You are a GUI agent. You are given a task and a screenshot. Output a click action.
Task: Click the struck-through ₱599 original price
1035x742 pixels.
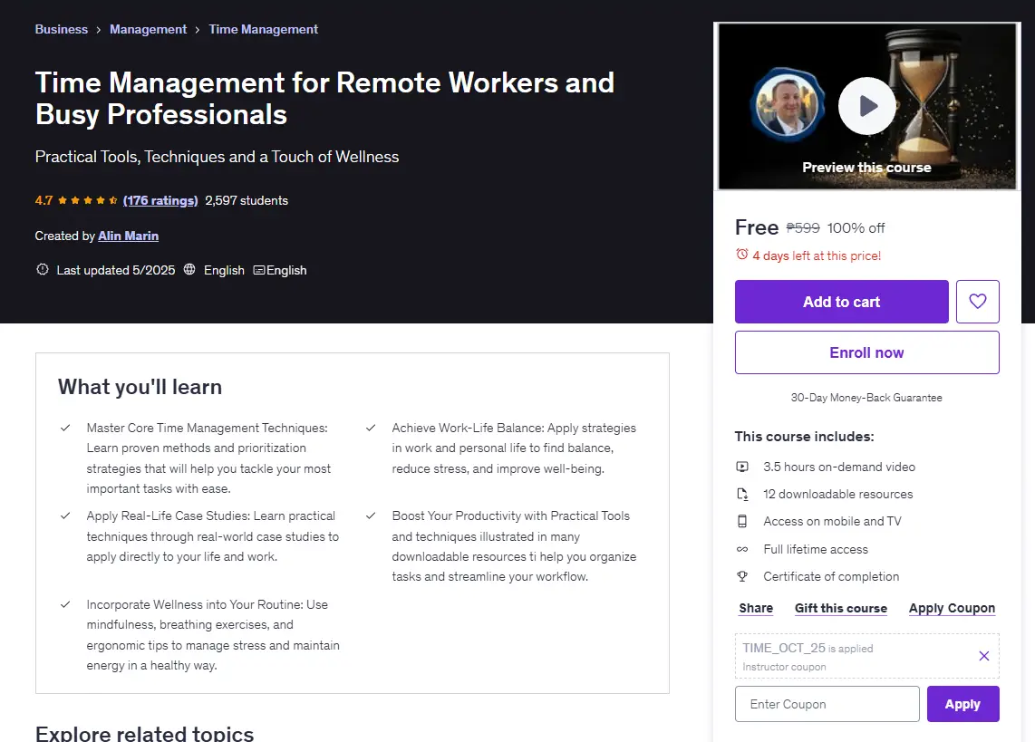[x=803, y=228]
